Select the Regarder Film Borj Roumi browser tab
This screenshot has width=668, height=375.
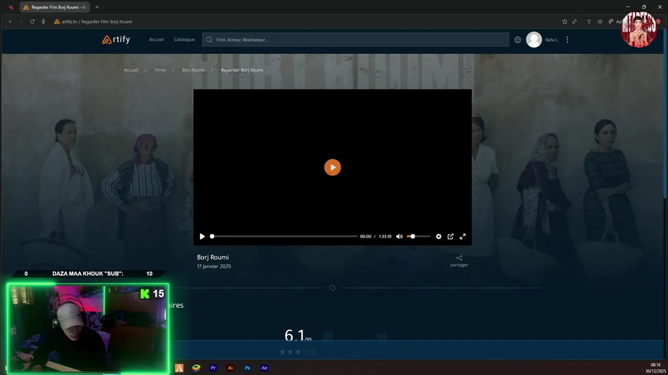(x=55, y=7)
